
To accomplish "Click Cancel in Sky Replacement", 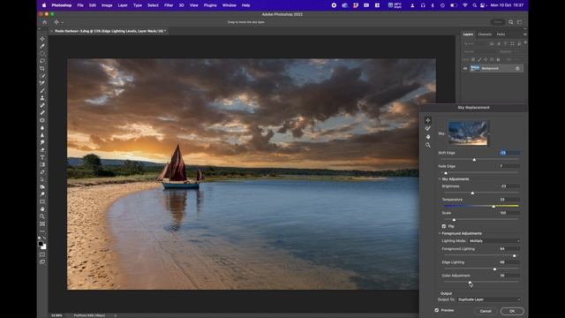I will (486, 311).
